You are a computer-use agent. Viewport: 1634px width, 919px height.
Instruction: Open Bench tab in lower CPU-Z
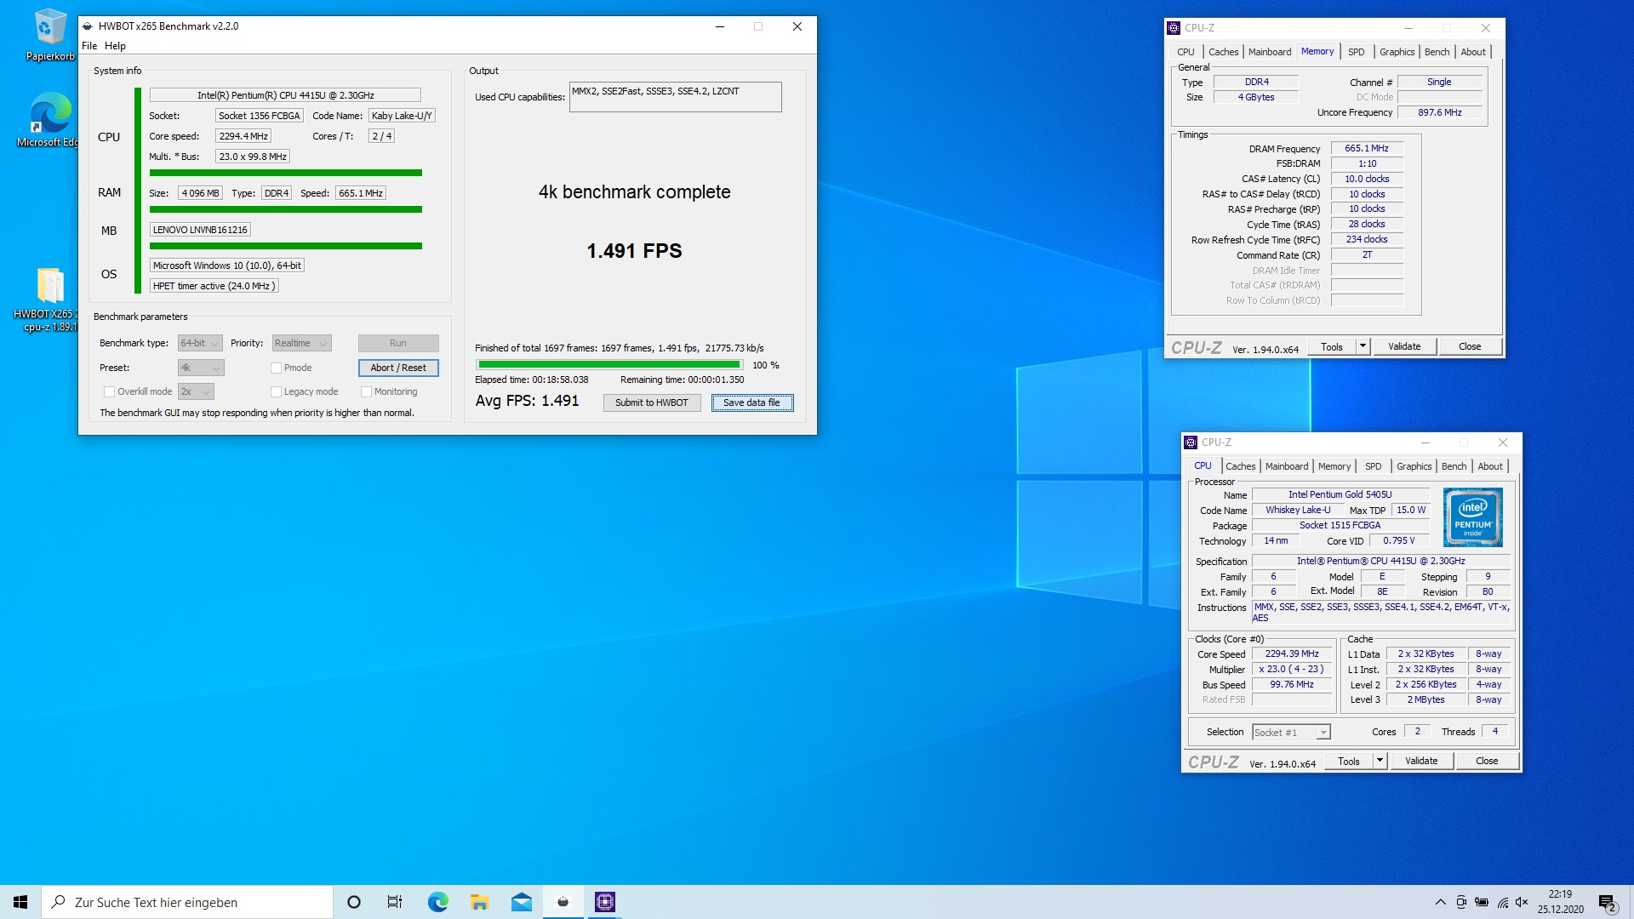click(x=1454, y=466)
